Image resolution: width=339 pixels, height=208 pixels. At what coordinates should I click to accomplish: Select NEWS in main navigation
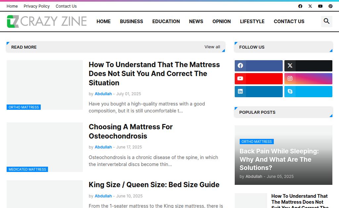(196, 21)
